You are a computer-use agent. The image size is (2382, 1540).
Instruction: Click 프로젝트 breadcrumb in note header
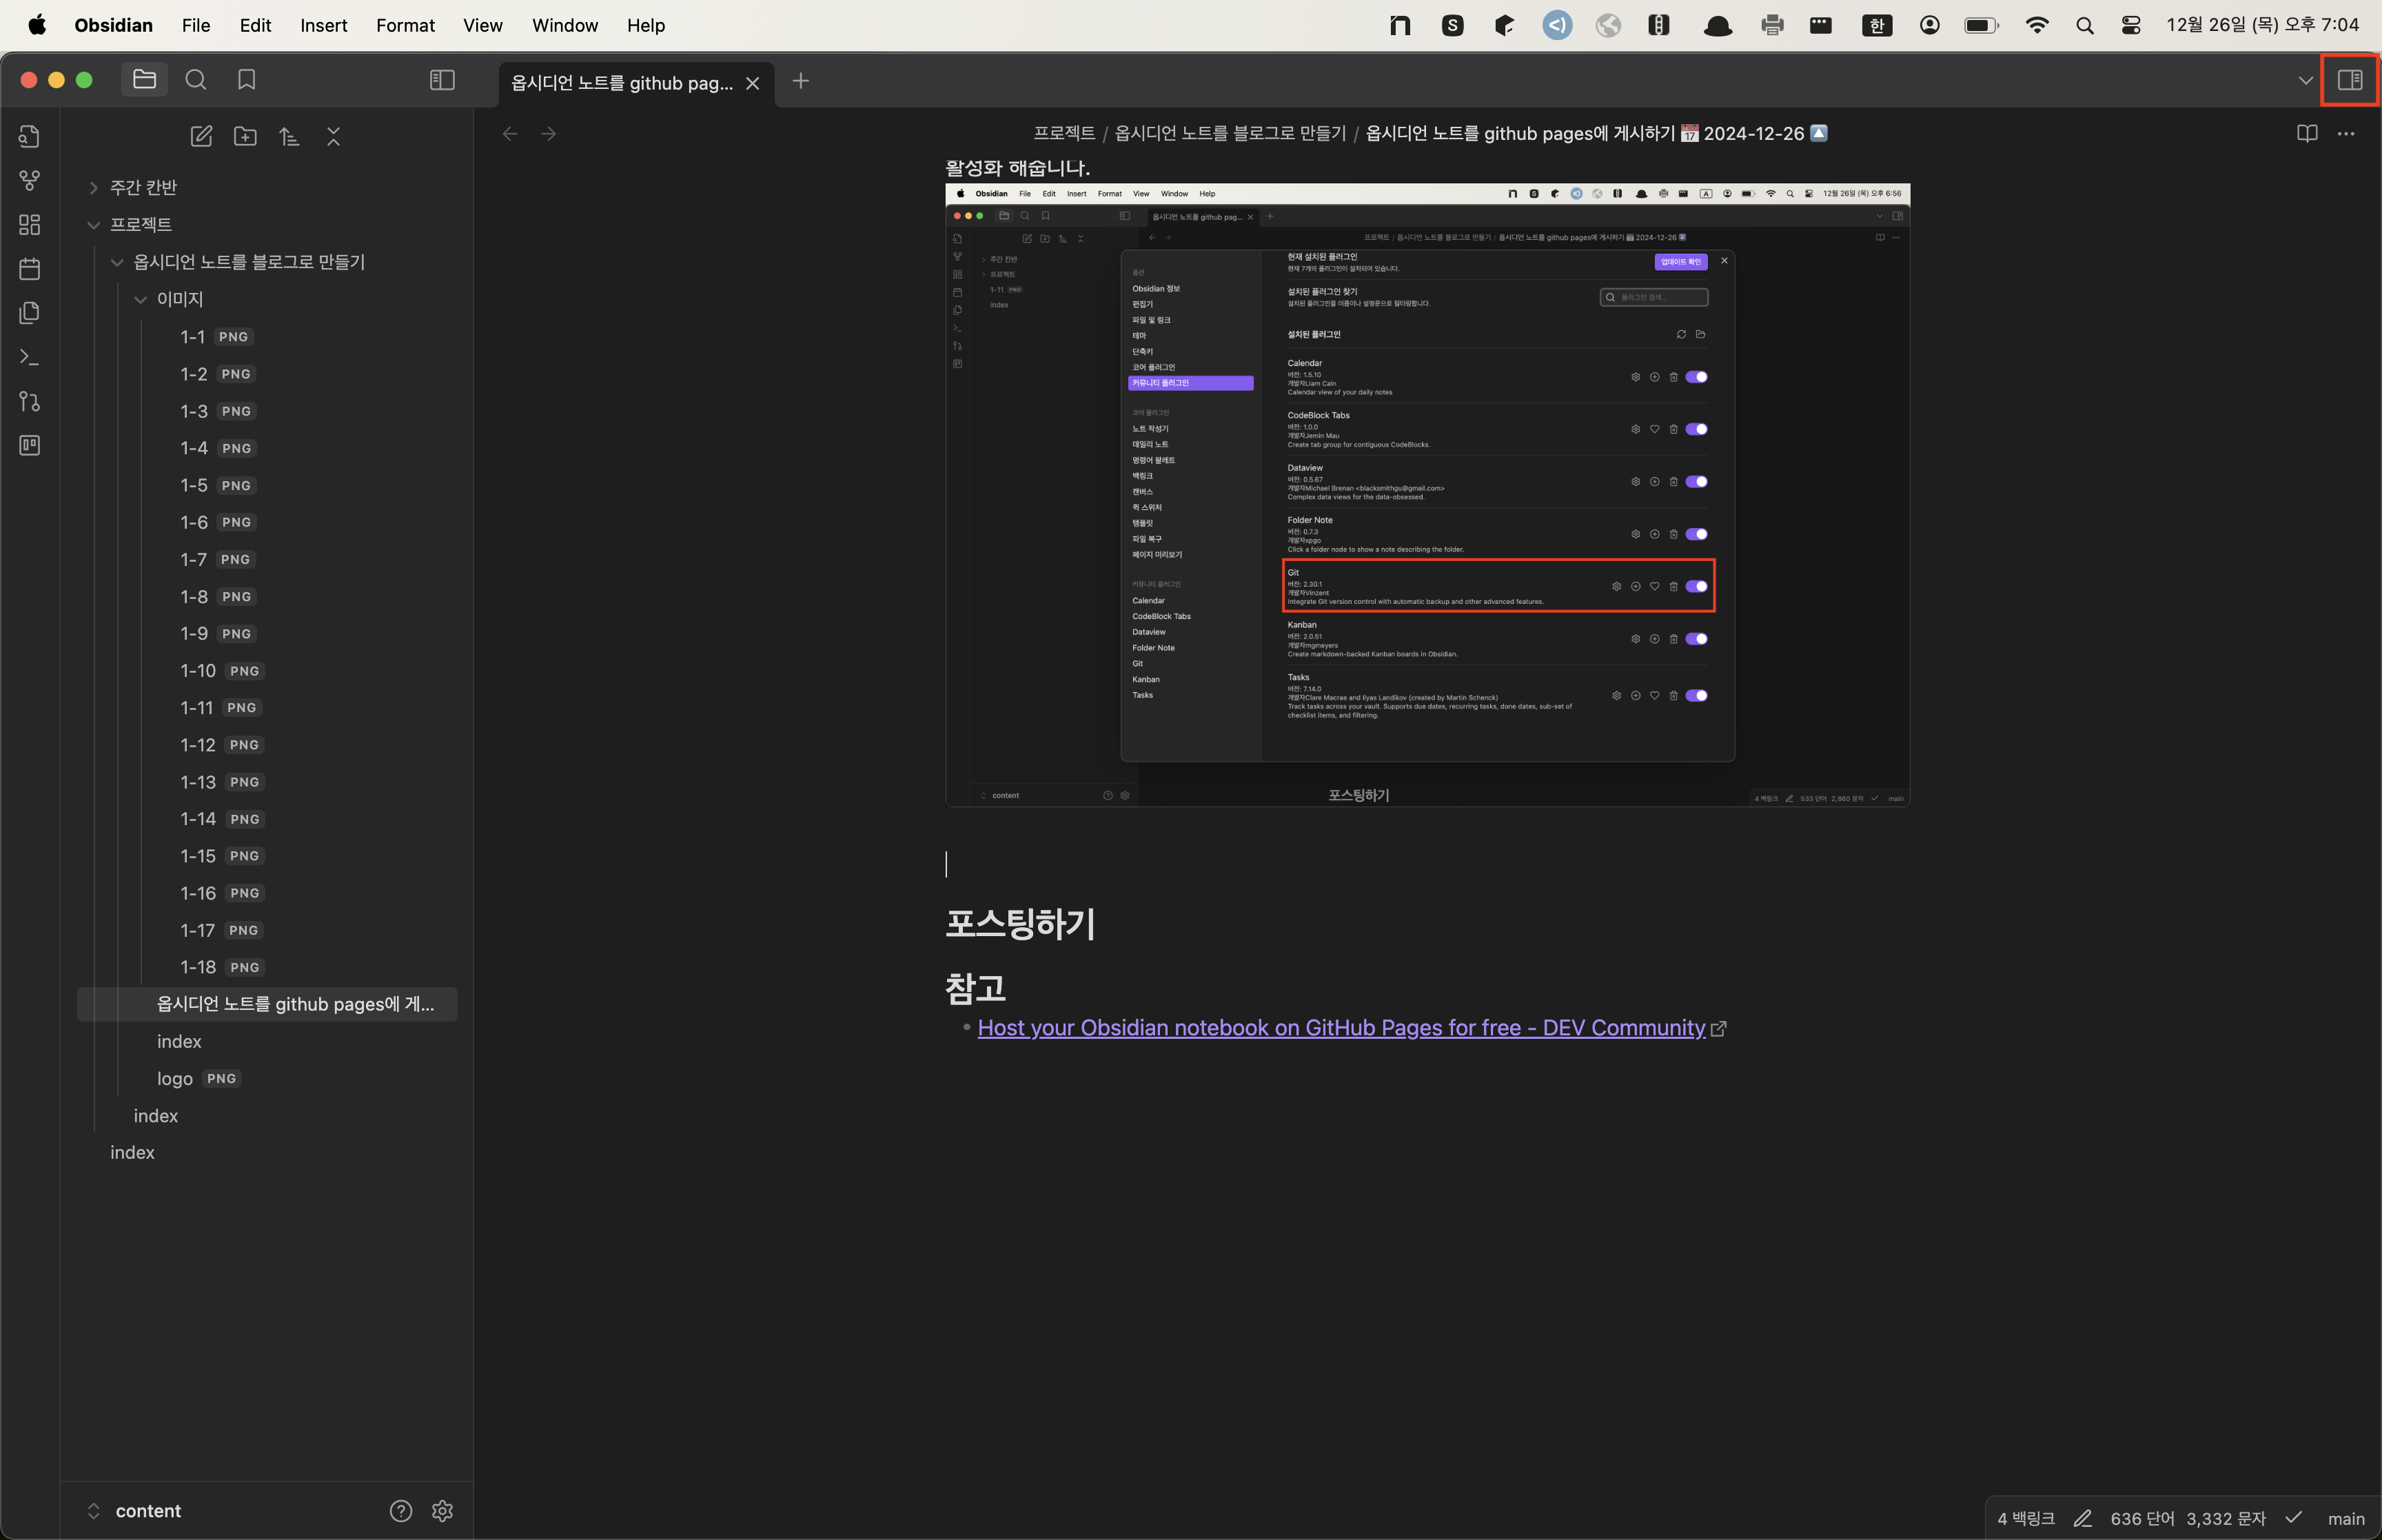[x=1063, y=134]
